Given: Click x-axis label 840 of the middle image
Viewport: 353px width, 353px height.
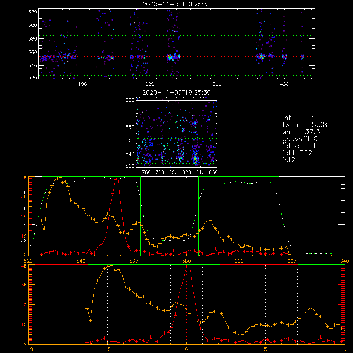Looking at the screenshot, I should click(200, 173).
